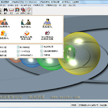Open 客户录入 handshake icon
The height and width of the screenshot is (108, 108).
tap(26, 23)
